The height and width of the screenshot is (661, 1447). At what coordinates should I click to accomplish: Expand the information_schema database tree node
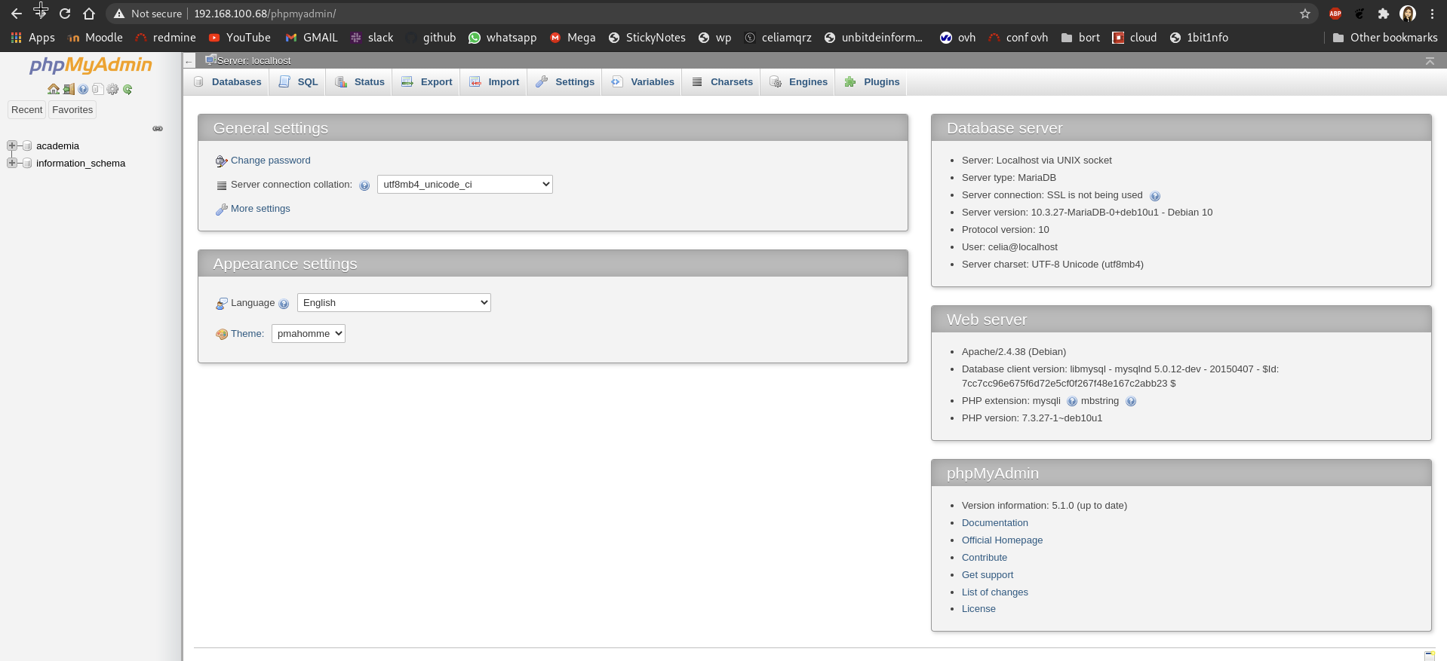coord(12,163)
